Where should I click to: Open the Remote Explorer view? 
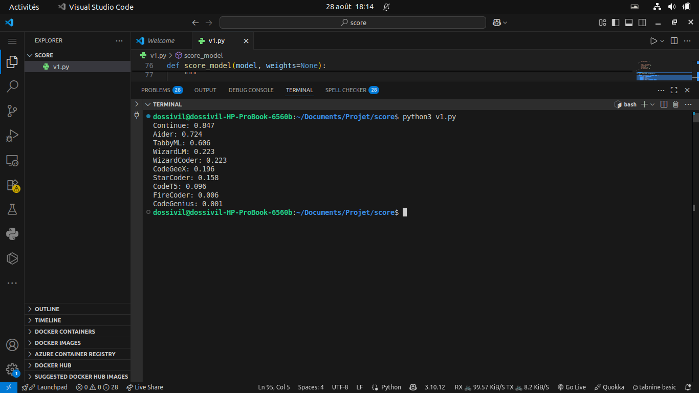12,160
